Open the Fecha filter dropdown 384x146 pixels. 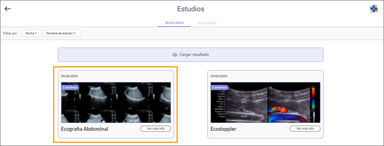pos(32,33)
